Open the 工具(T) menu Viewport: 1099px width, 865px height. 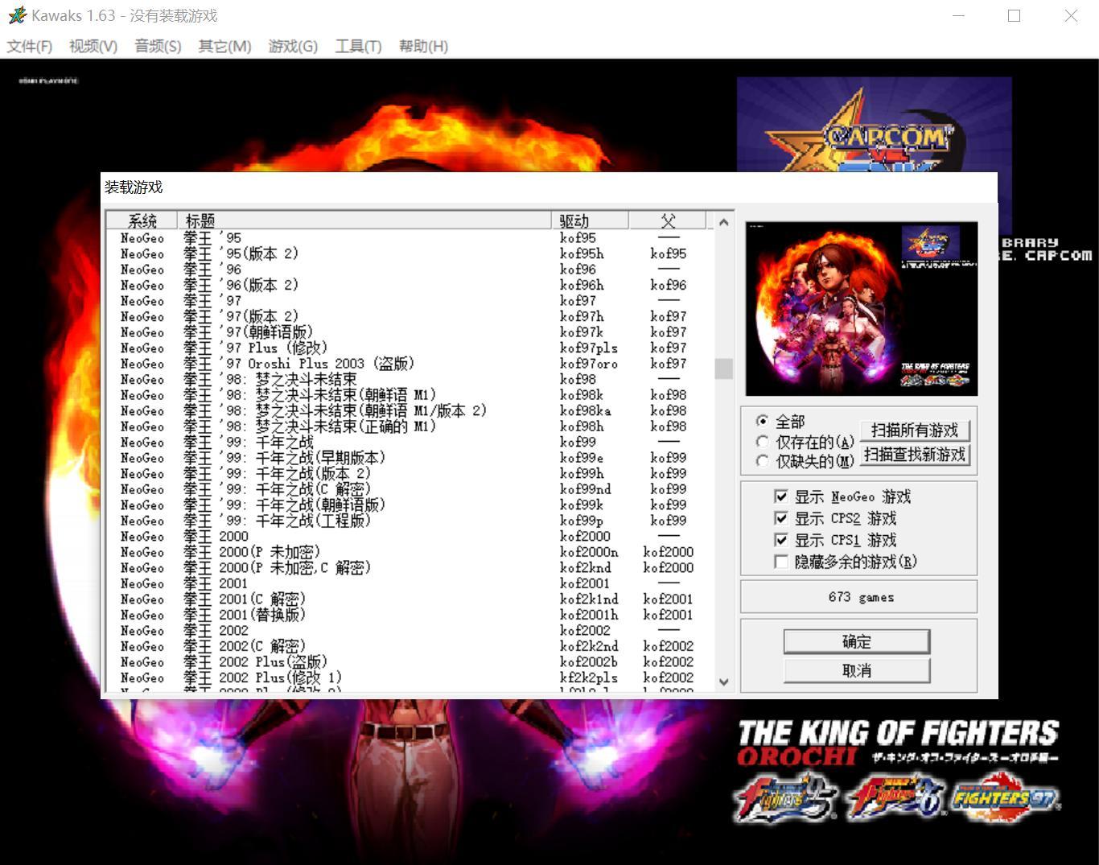click(x=358, y=46)
